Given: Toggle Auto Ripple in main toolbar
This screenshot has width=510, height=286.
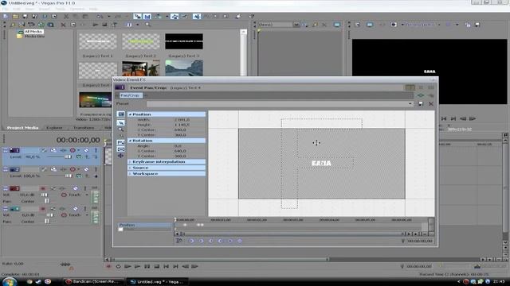Looking at the screenshot, I should coord(159,16).
